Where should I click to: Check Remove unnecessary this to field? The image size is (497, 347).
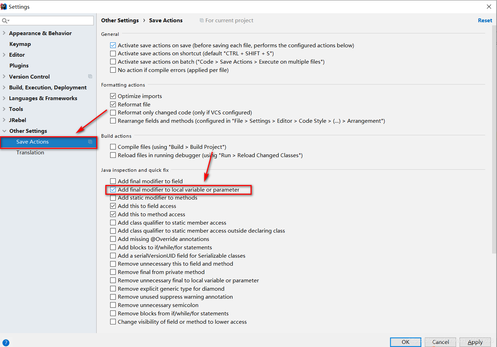113,264
